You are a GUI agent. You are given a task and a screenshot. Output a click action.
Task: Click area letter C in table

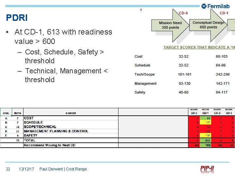tap(6, 127)
